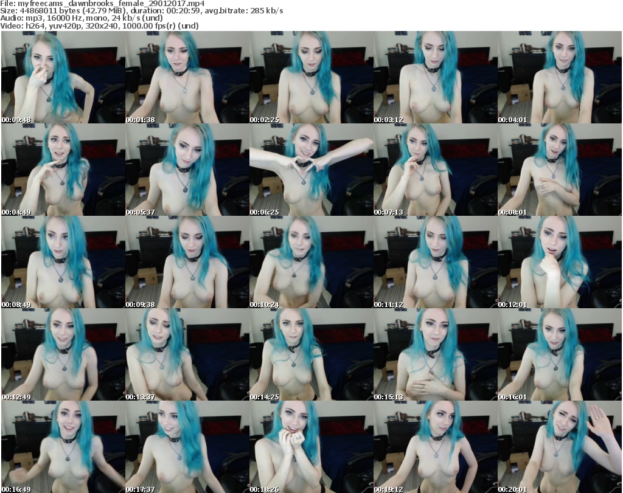Select the thumbnail stamped 00:04:49
The width and height of the screenshot is (623, 493).
click(x=63, y=170)
